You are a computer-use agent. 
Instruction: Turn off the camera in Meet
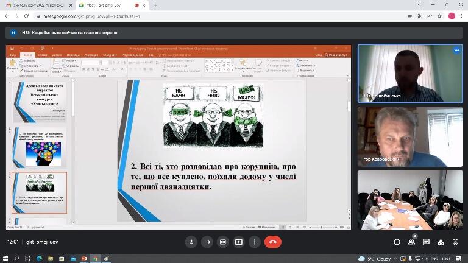tap(207, 242)
